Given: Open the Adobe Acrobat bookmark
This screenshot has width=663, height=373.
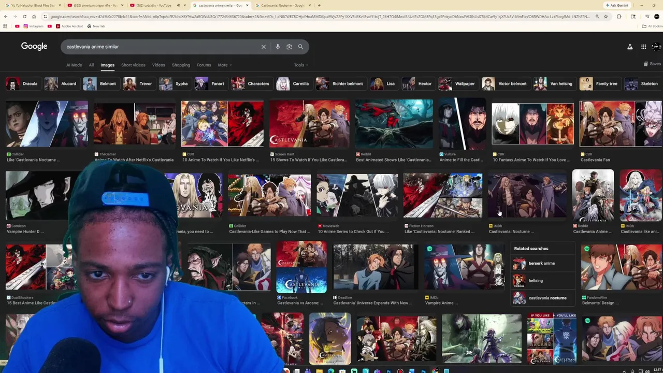Looking at the screenshot, I should point(69,26).
